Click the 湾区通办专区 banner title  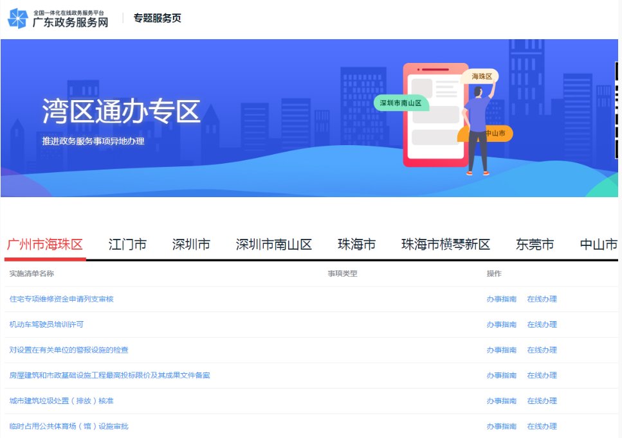click(122, 111)
